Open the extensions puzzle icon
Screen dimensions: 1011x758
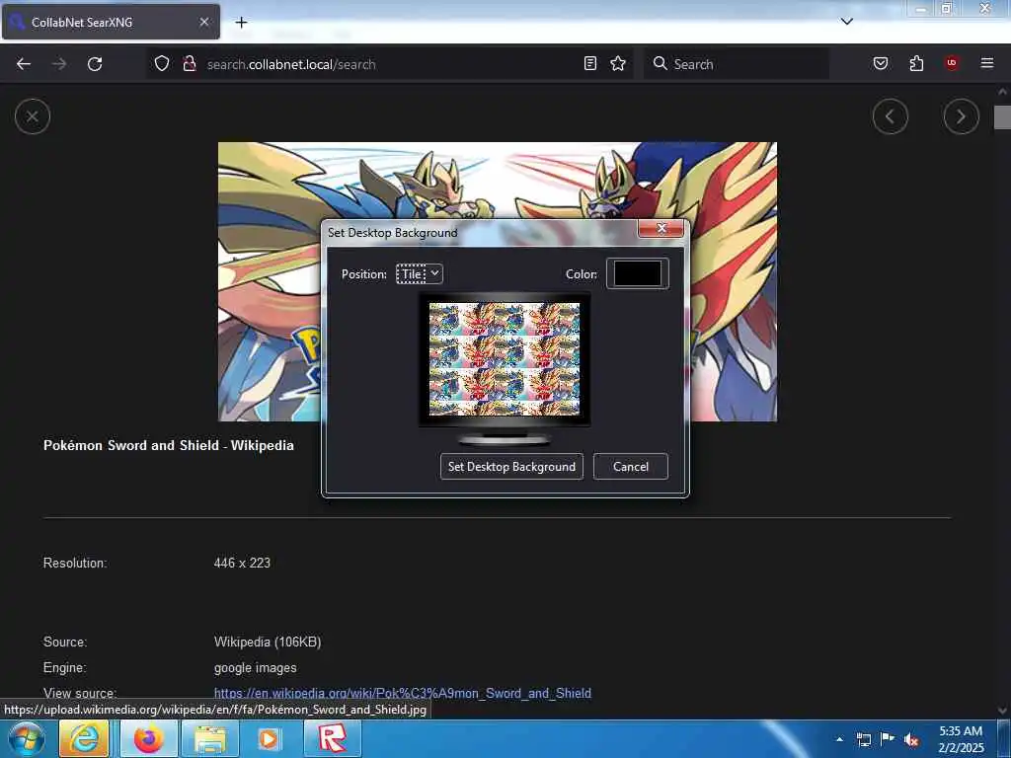916,64
